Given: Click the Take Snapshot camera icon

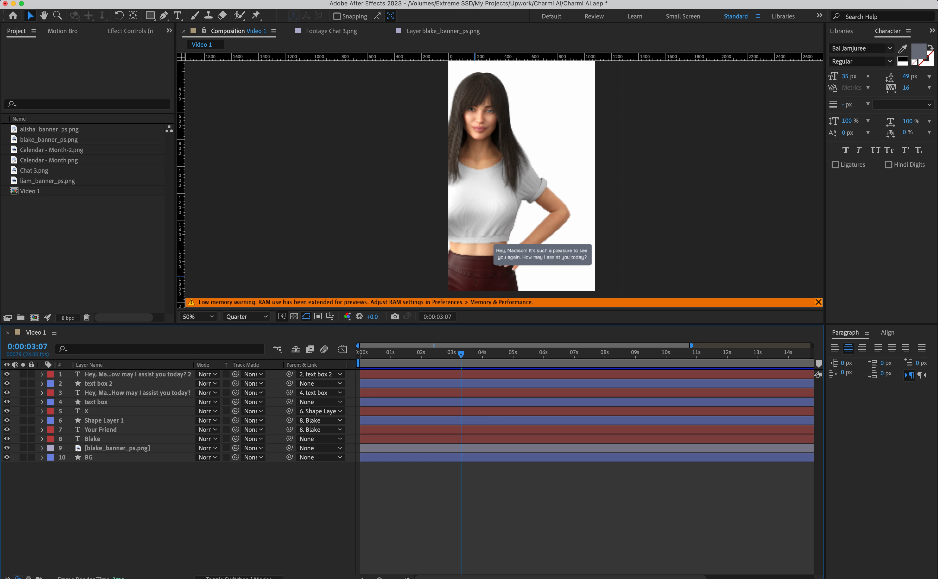Looking at the screenshot, I should click(395, 317).
